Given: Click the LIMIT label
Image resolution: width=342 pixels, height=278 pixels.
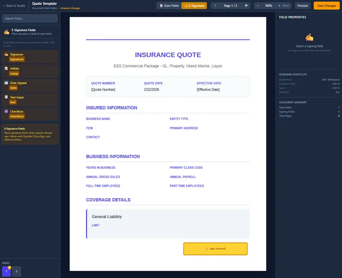Looking at the screenshot, I should pos(95,225).
